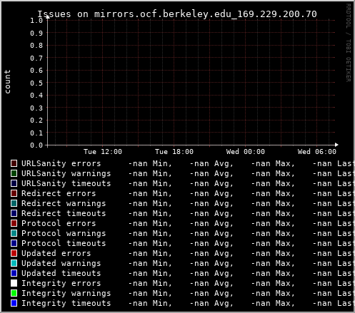
Task: Click the Integrity warnings bright green swatch
Action: 14,293
